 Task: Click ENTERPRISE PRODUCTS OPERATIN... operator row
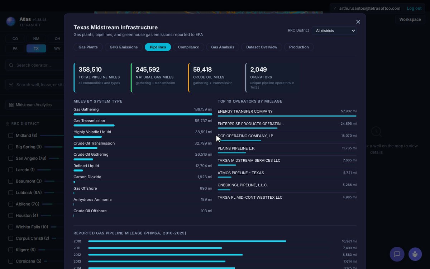click(x=287, y=125)
